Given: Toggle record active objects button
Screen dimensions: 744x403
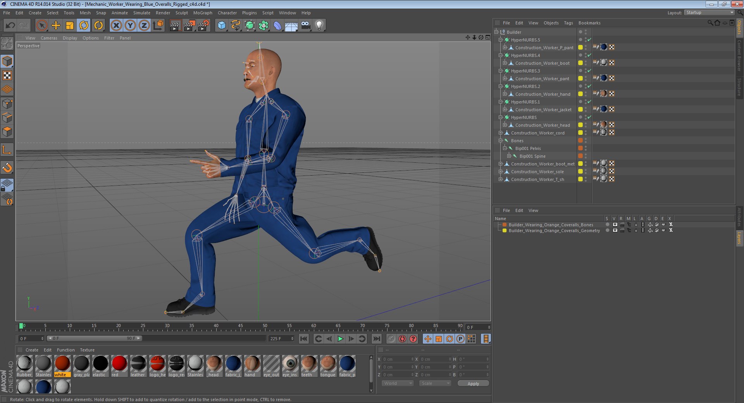Looking at the screenshot, I should pyautogui.click(x=391, y=339).
